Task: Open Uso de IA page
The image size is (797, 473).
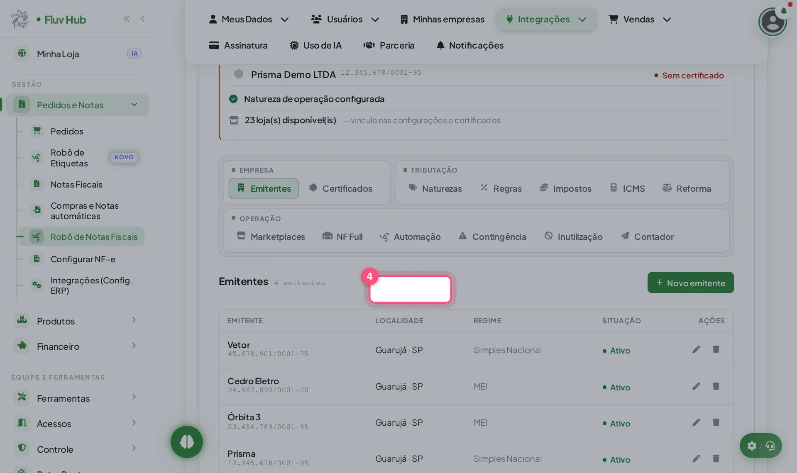Action: point(316,45)
